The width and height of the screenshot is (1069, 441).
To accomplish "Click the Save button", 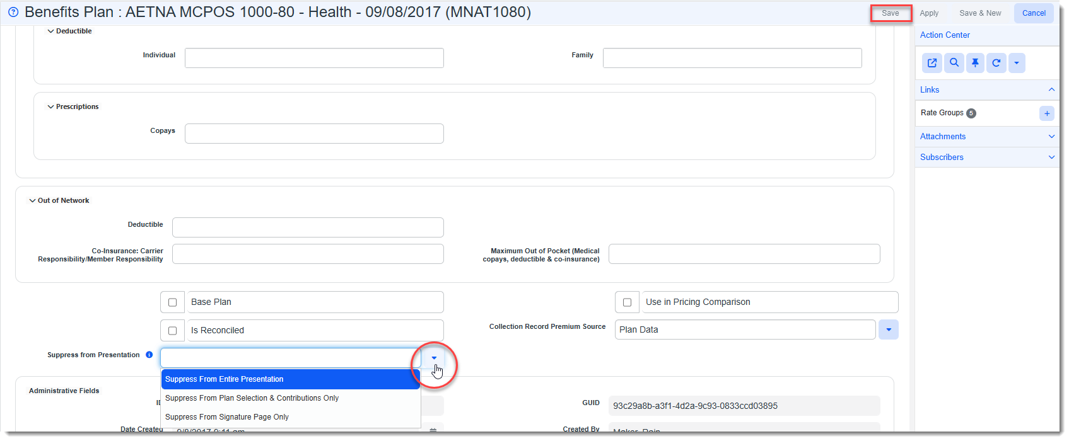I will click(x=891, y=13).
